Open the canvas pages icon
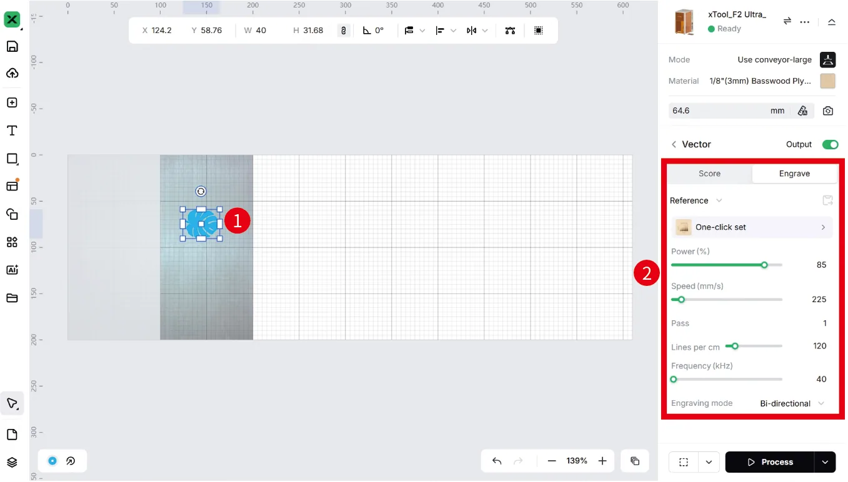The width and height of the screenshot is (848, 482). click(12, 435)
